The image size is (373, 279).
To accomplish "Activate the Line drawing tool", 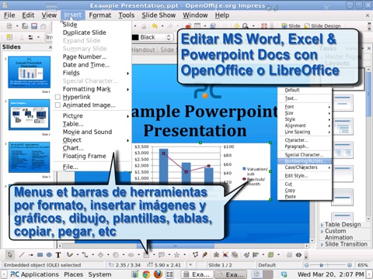I will tap(22, 255).
